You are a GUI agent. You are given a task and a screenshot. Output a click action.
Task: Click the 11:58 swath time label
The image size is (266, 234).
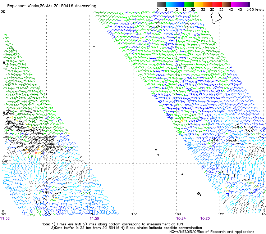[5, 219]
